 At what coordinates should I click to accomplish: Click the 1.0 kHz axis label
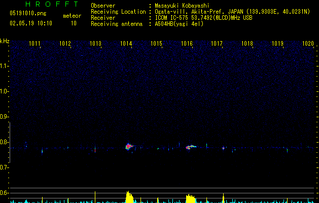coord(5,91)
